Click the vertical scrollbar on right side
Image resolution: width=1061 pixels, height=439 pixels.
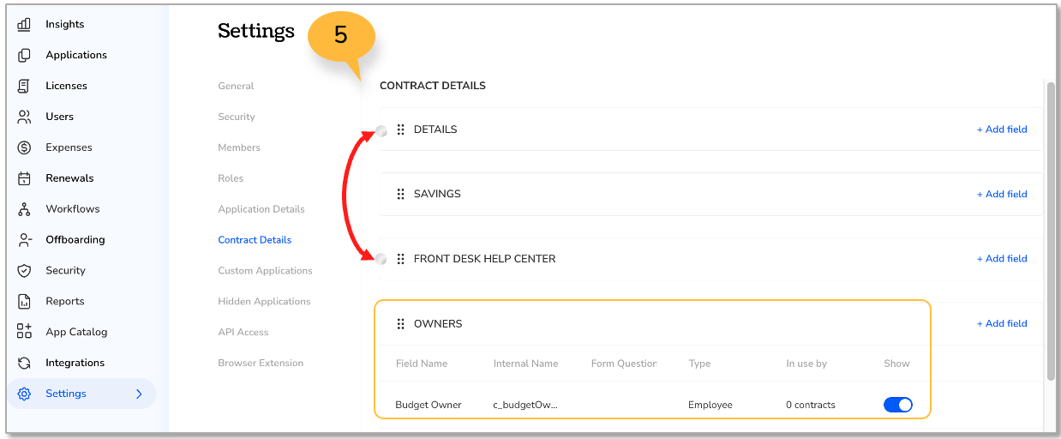pos(1051,231)
